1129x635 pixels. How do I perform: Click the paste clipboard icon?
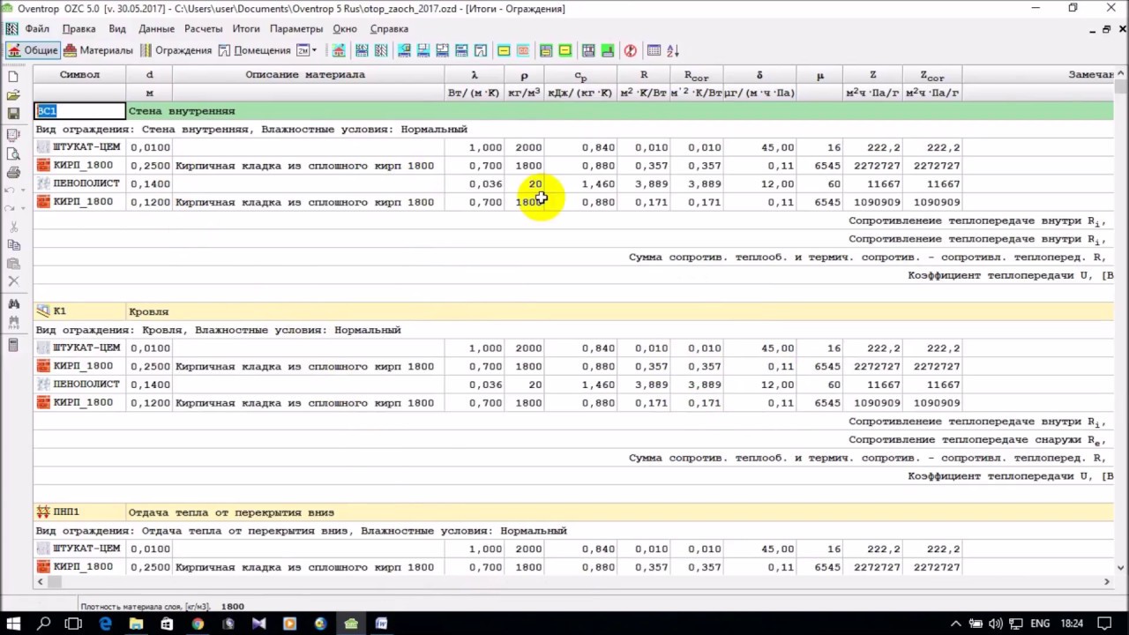click(13, 264)
